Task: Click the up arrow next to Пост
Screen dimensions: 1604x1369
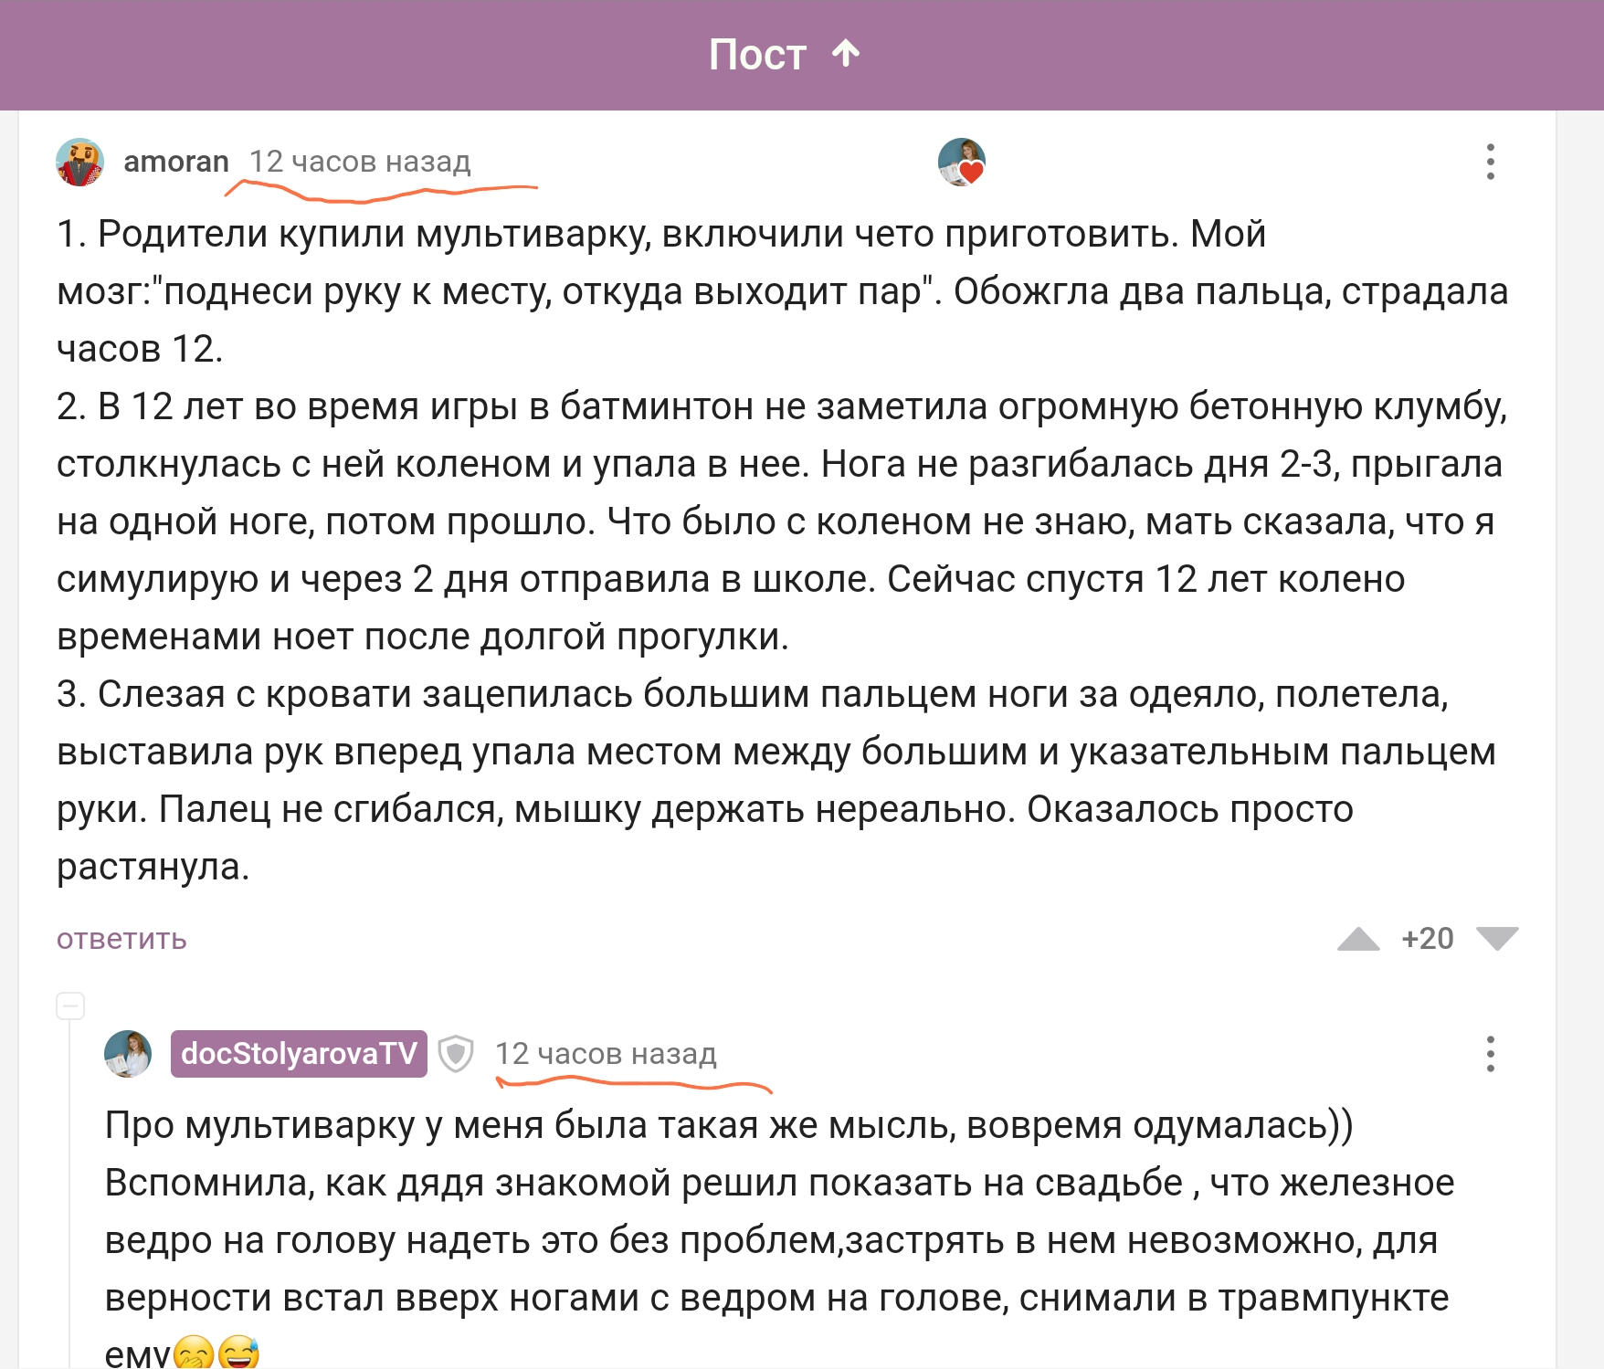Action: coord(846,54)
